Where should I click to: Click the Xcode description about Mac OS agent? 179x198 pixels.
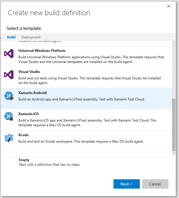[x=81, y=141]
